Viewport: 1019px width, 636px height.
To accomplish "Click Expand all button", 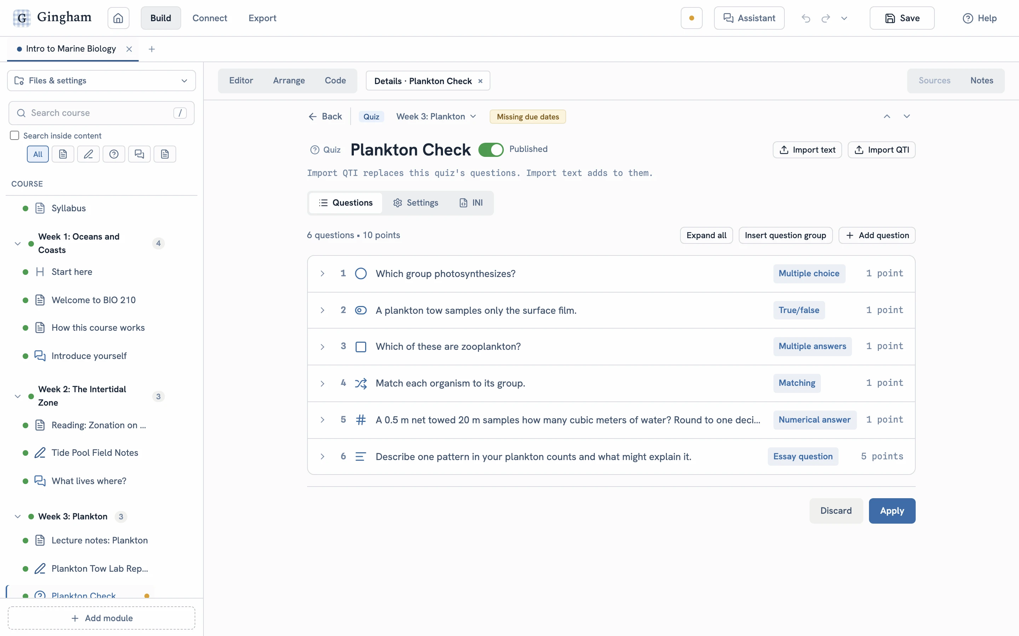I will [706, 235].
